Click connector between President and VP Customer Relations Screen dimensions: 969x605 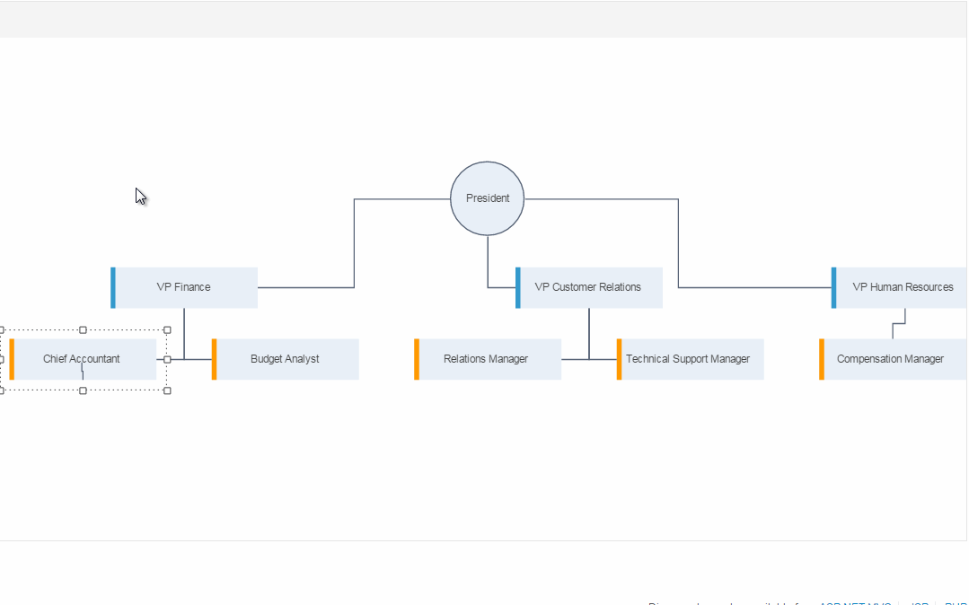pyautogui.click(x=488, y=262)
